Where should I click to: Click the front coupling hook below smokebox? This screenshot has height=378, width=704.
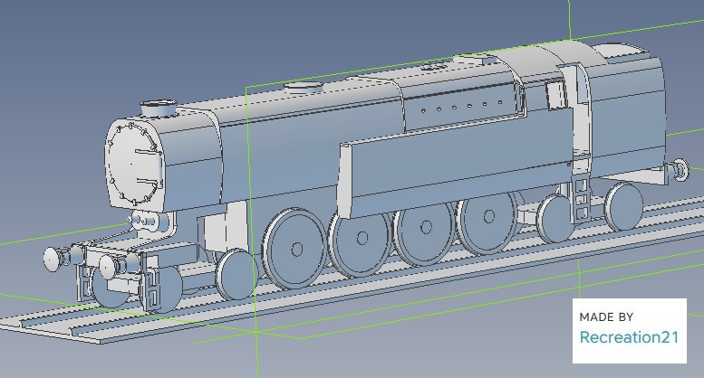coord(141,220)
